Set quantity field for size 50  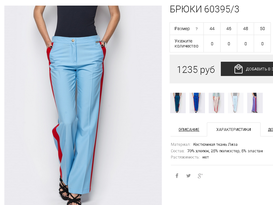point(262,44)
